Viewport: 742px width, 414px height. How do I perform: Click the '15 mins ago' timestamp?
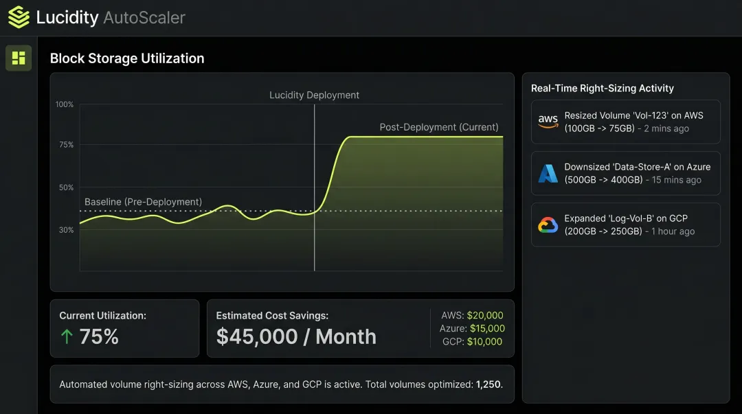pyautogui.click(x=676, y=181)
